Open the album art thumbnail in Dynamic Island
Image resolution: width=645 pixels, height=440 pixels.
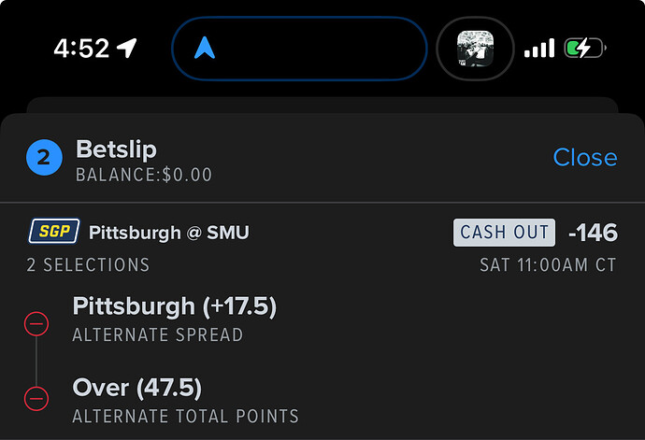pyautogui.click(x=475, y=48)
